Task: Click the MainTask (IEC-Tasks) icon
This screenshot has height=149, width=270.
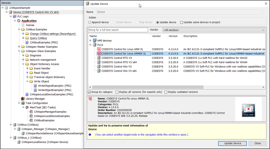Action: tap(27, 107)
